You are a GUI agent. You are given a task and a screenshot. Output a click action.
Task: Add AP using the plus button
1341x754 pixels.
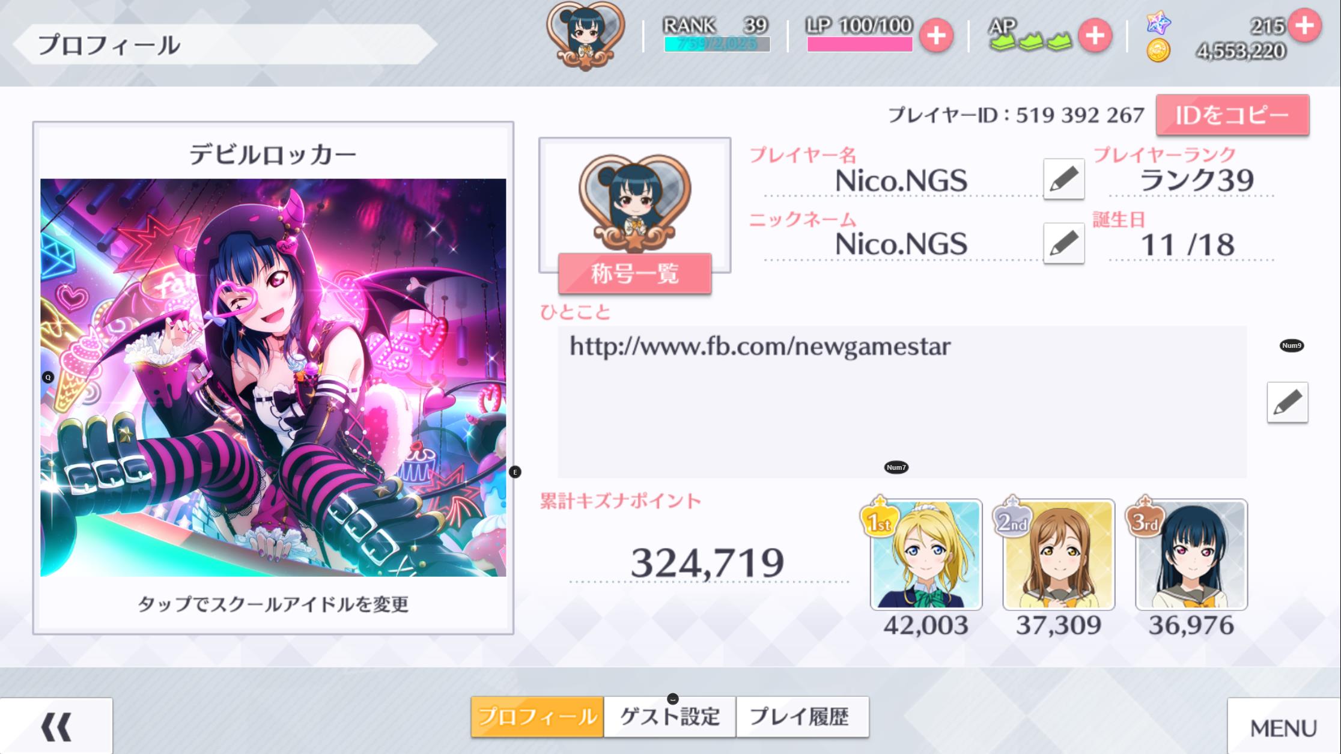[1095, 35]
